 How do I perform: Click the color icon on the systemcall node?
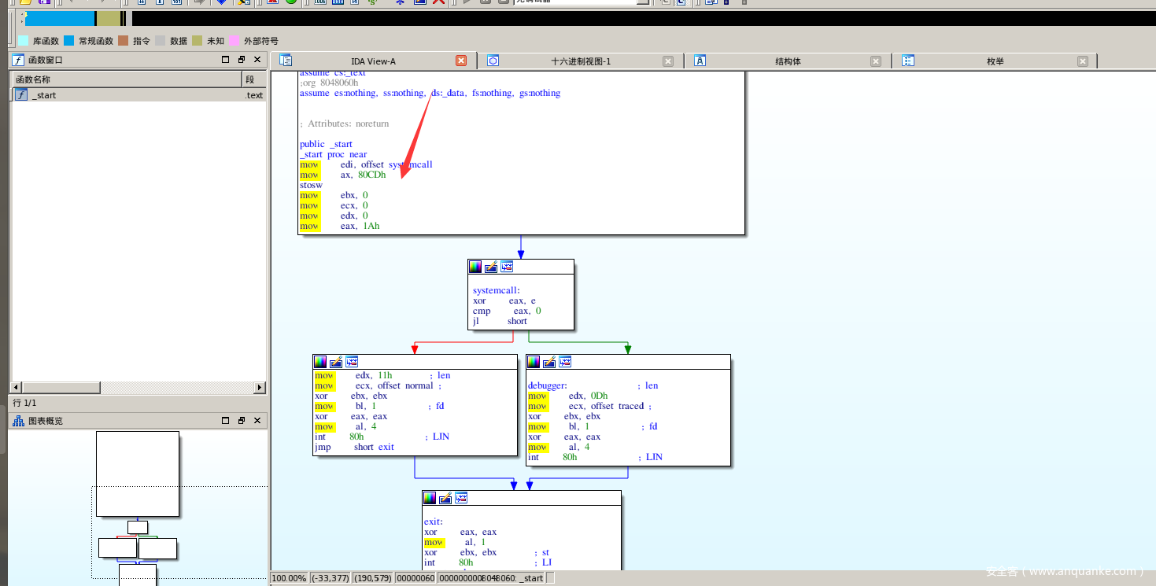(x=475, y=267)
